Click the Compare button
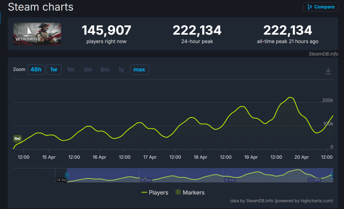Viewport: 344px width, 209px height. (320, 7)
